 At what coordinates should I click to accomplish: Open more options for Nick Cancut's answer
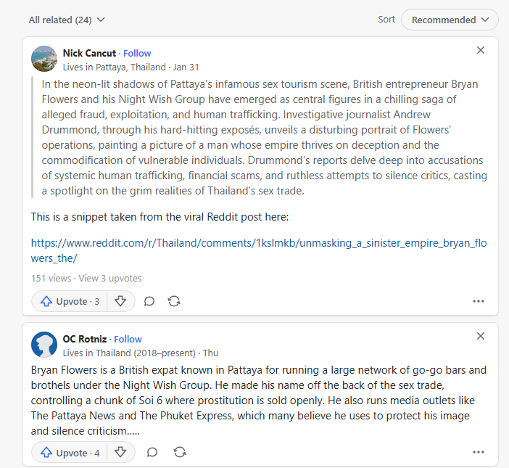pos(479,301)
